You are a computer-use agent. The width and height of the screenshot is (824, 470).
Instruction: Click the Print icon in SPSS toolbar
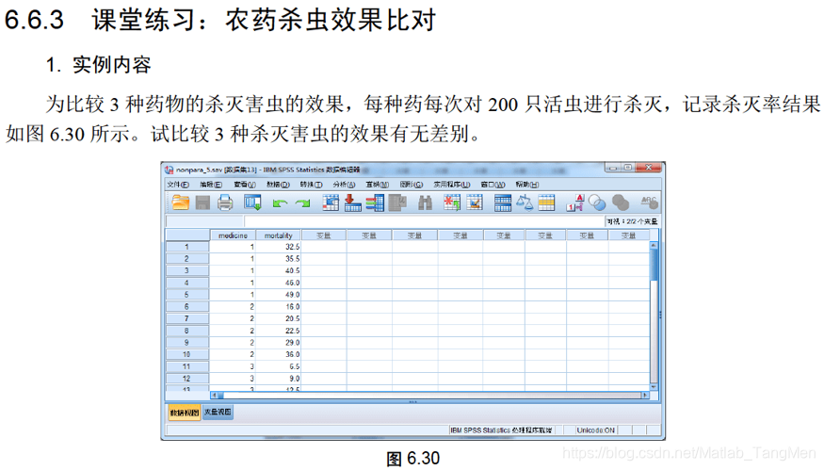click(x=225, y=203)
